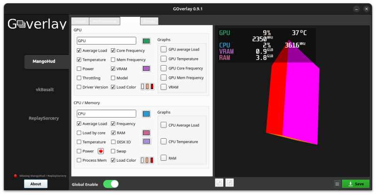Open the blue CPU text color swatch
The height and width of the screenshot is (195, 376).
coord(146,114)
